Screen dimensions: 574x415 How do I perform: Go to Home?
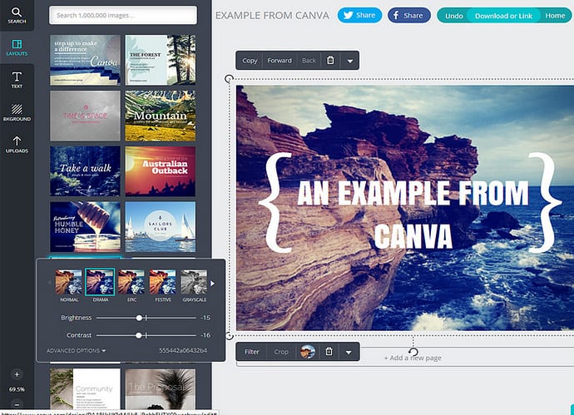(x=555, y=16)
